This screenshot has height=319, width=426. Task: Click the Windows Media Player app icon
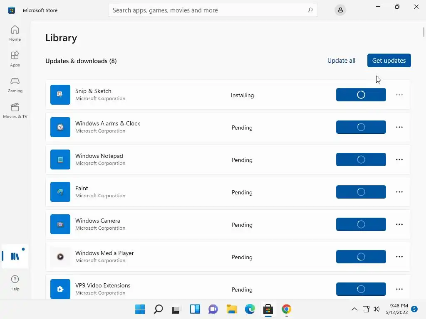click(x=60, y=257)
